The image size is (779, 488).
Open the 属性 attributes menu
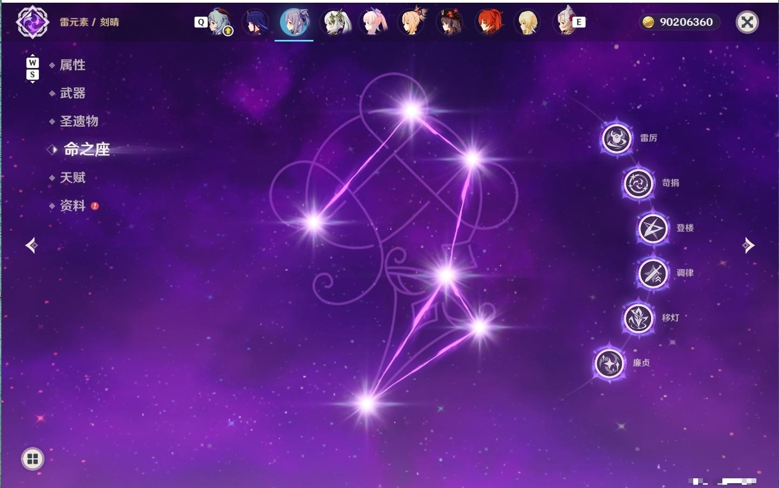click(72, 65)
